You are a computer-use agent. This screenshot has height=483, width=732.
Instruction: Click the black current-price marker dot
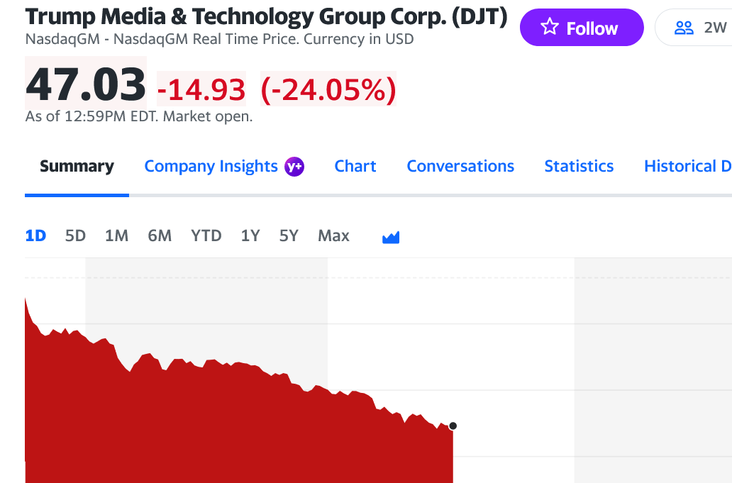pyautogui.click(x=453, y=426)
